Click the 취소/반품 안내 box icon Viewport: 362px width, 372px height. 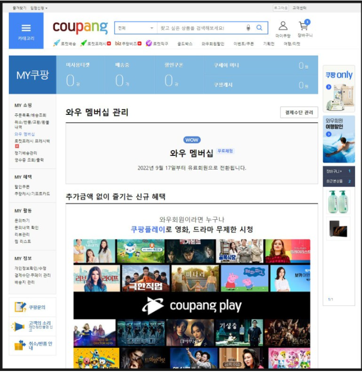pyautogui.click(x=20, y=345)
